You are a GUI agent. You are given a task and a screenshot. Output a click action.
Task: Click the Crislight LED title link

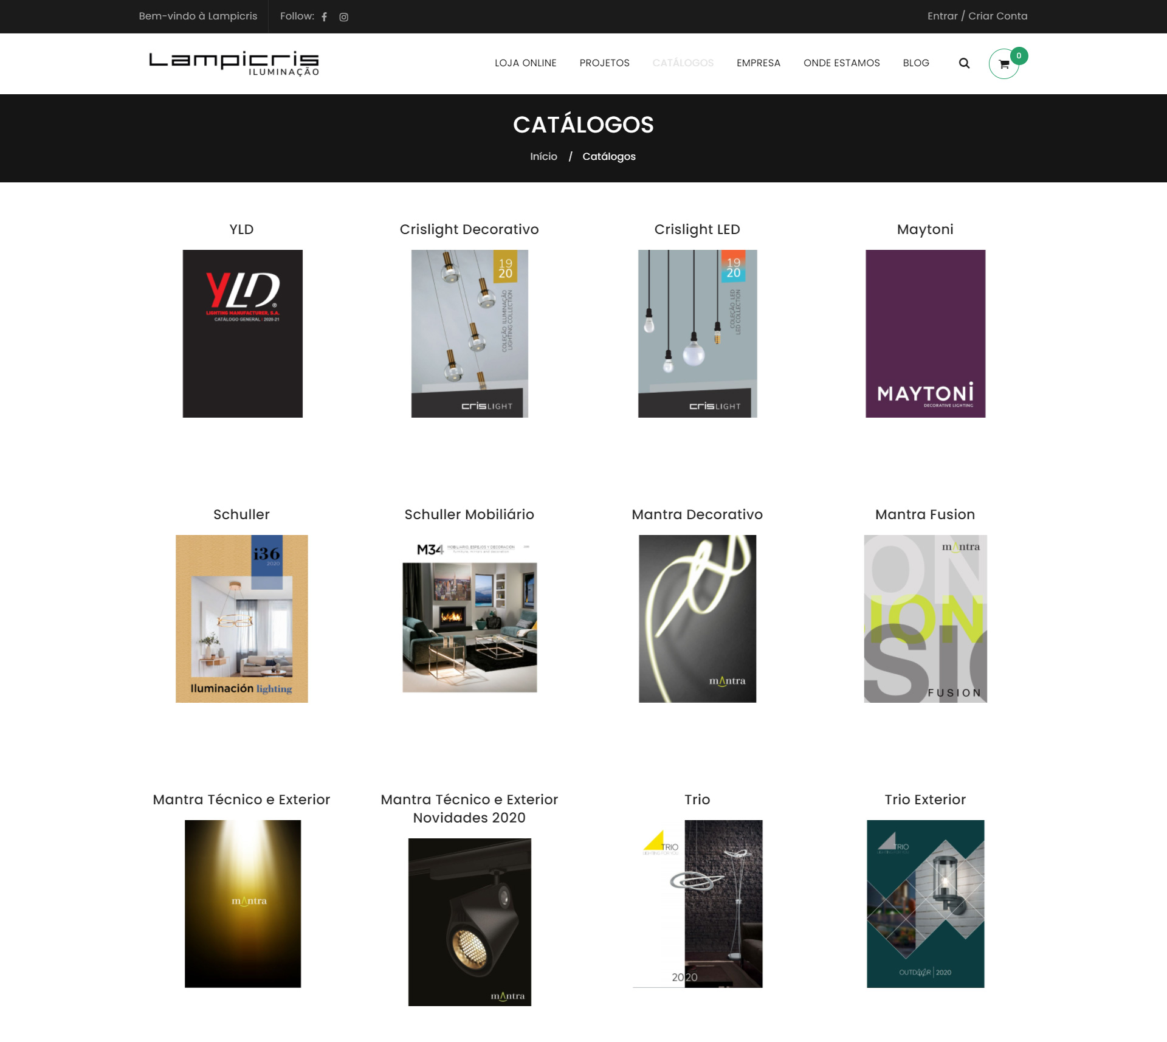click(697, 230)
